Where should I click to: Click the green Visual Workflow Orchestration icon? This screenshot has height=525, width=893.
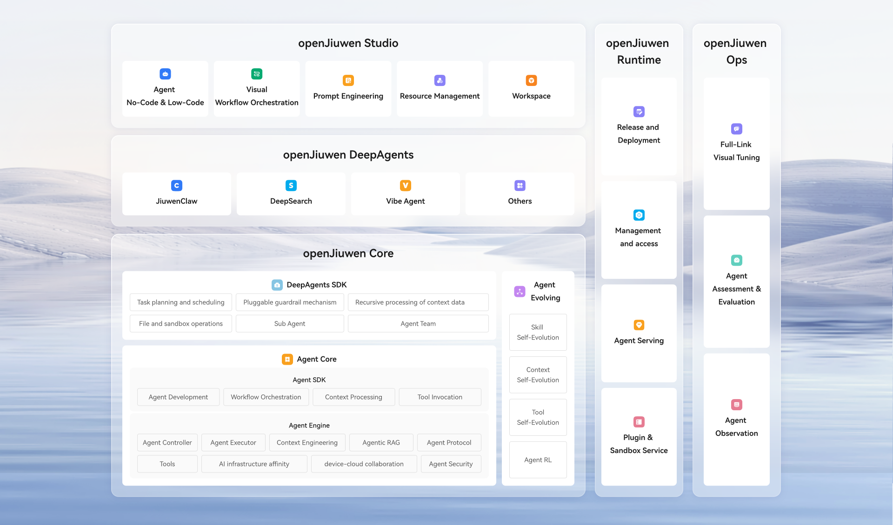click(x=257, y=74)
